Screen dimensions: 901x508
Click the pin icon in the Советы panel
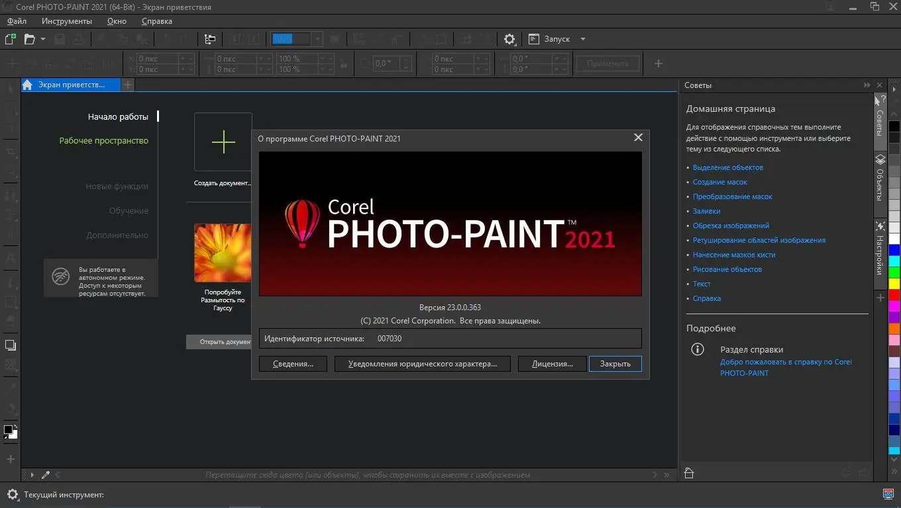[867, 85]
